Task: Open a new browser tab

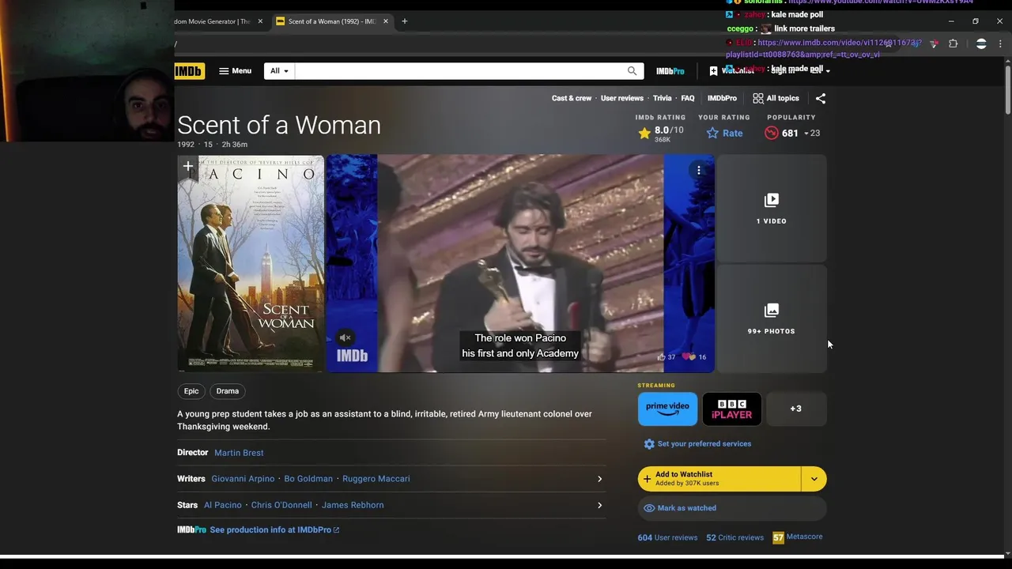Action: click(404, 21)
